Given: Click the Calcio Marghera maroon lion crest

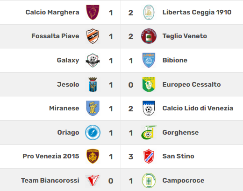Looking at the screenshot, I should pos(93,12).
